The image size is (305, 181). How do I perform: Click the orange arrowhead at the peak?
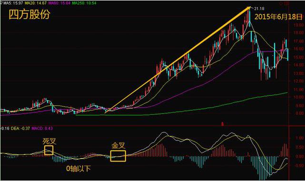[x=248, y=8]
